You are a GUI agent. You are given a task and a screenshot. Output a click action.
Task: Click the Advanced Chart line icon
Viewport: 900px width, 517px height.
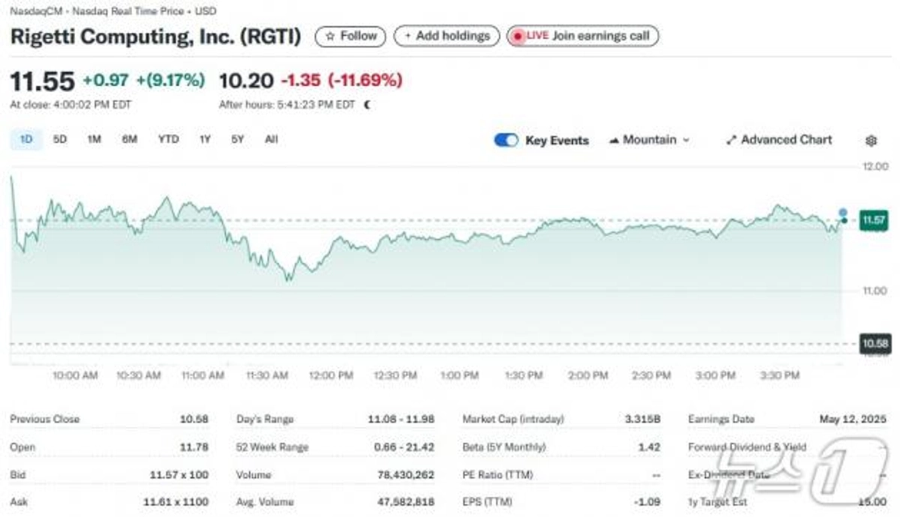(x=730, y=139)
